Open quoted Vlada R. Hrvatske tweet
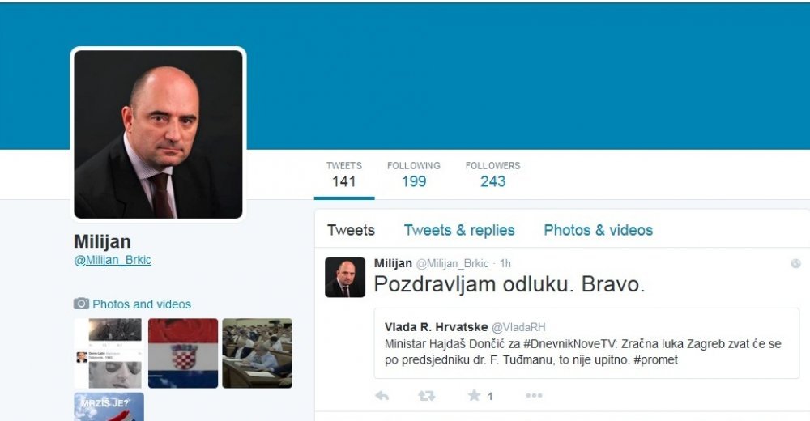The width and height of the screenshot is (810, 421). pyautogui.click(x=586, y=343)
